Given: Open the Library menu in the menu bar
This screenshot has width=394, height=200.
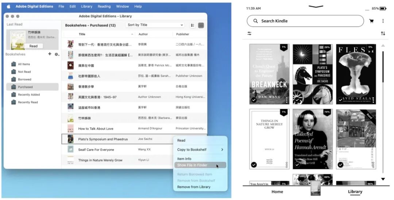Looking at the screenshot, I should click(87, 7).
